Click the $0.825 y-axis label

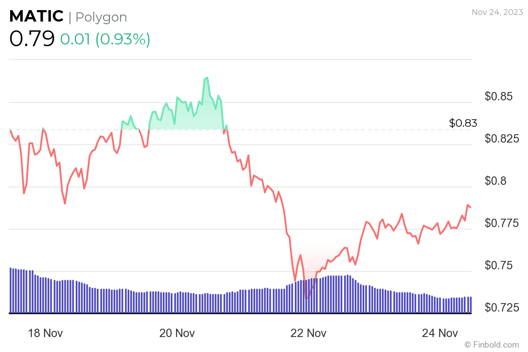pos(501,139)
